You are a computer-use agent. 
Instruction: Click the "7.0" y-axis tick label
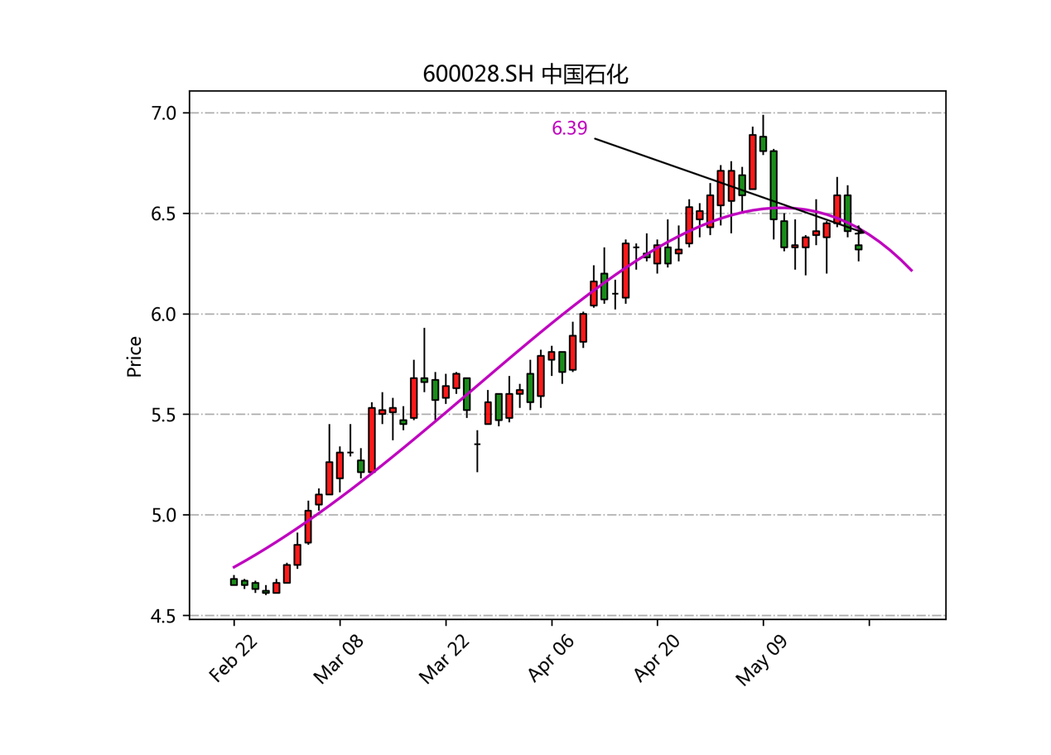(x=166, y=113)
